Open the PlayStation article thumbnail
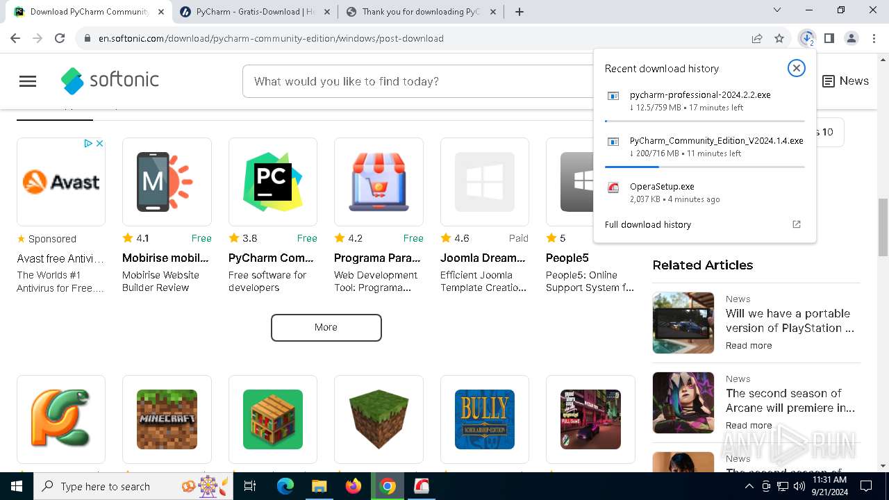This screenshot has width=889, height=500. pyautogui.click(x=683, y=323)
